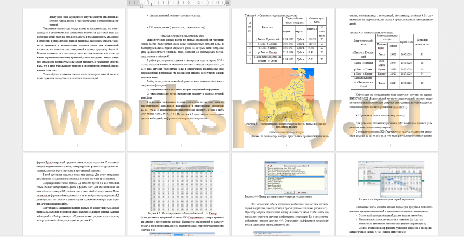Click station index '24923' in Table 4.2
The image size is (464, 237).
pos(393,54)
